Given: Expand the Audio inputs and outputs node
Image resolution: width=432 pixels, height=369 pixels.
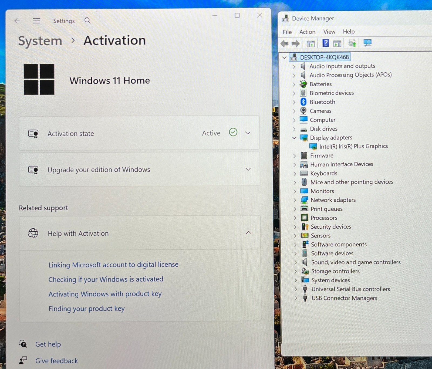Looking at the screenshot, I should [294, 66].
